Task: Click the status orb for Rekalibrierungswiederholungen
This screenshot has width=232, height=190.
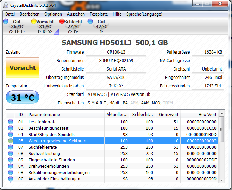Action: tap(11, 172)
